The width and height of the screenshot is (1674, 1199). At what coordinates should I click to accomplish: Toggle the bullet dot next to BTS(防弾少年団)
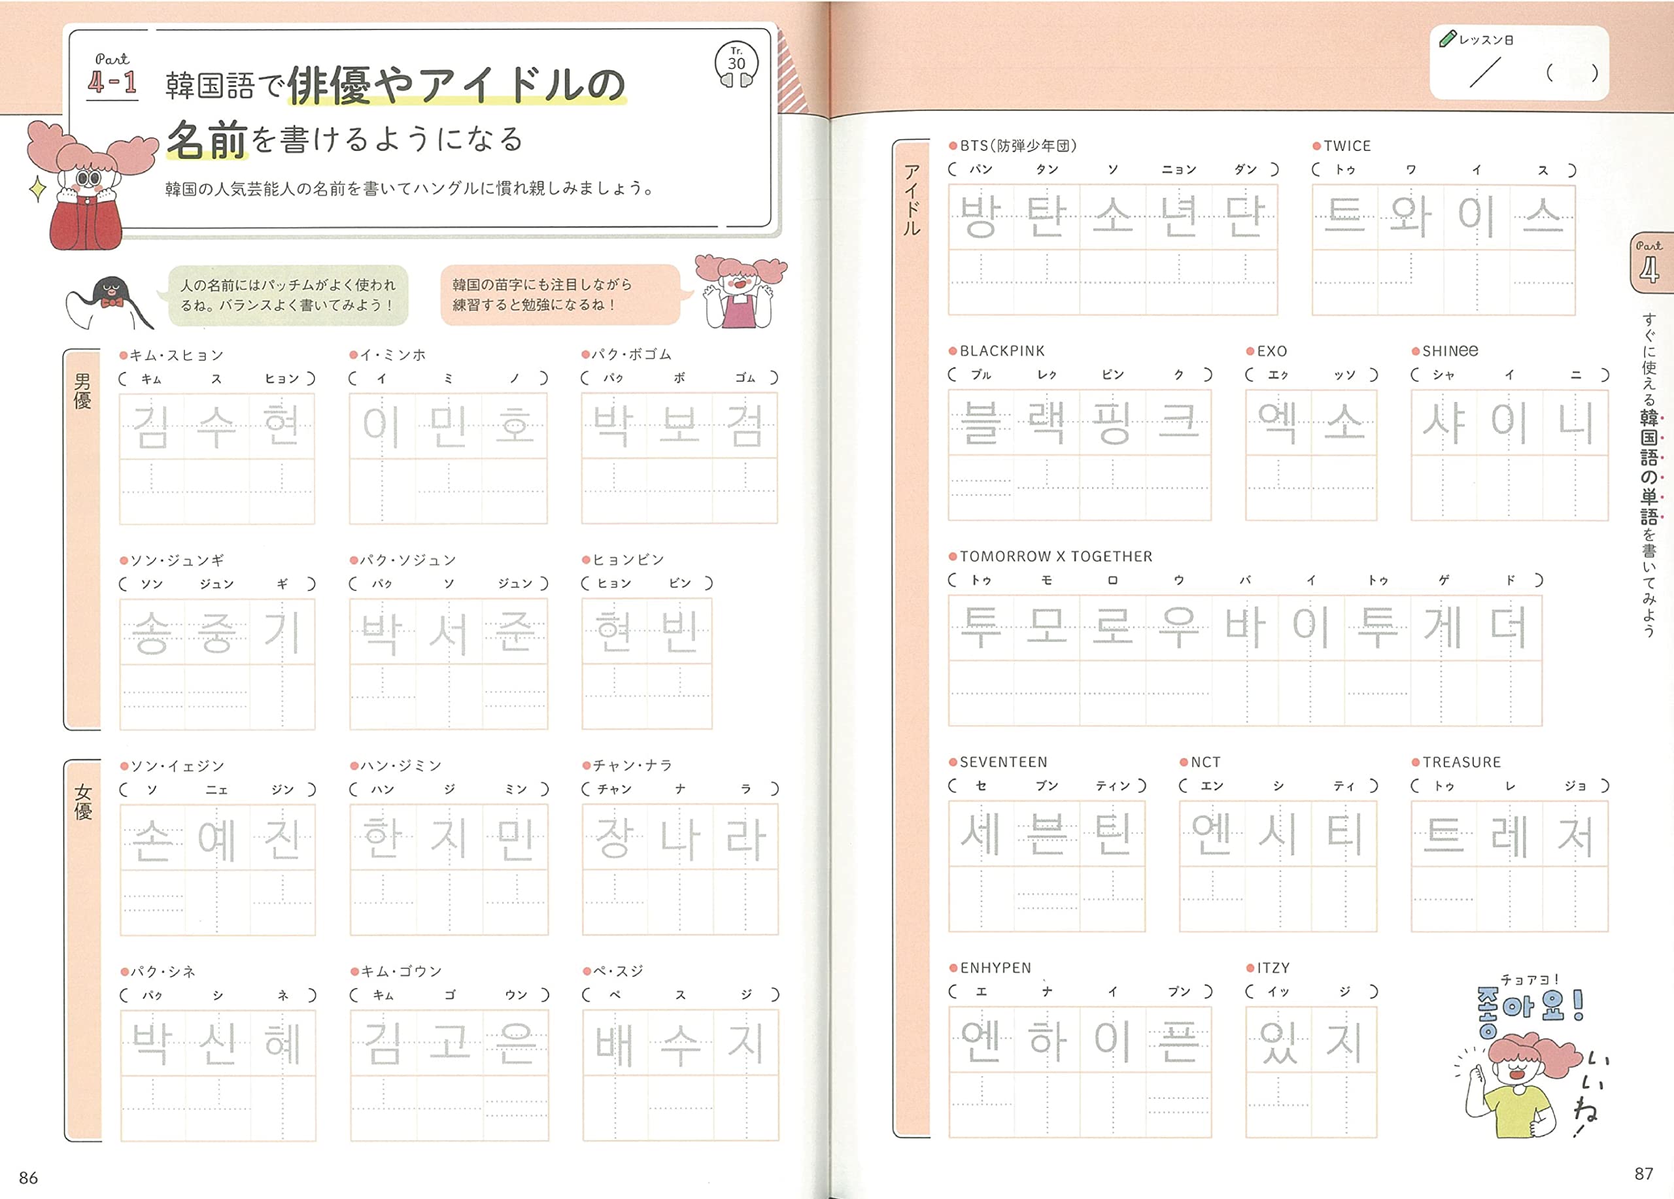coord(952,145)
